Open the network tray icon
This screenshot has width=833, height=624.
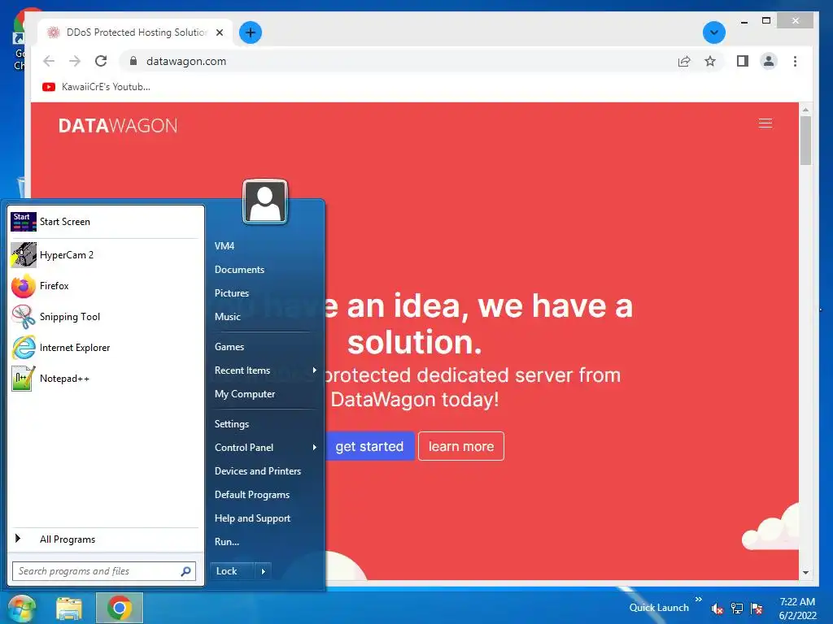point(737,609)
